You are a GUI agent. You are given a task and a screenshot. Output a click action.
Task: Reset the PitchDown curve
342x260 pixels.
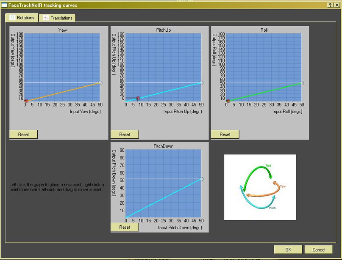125,227
